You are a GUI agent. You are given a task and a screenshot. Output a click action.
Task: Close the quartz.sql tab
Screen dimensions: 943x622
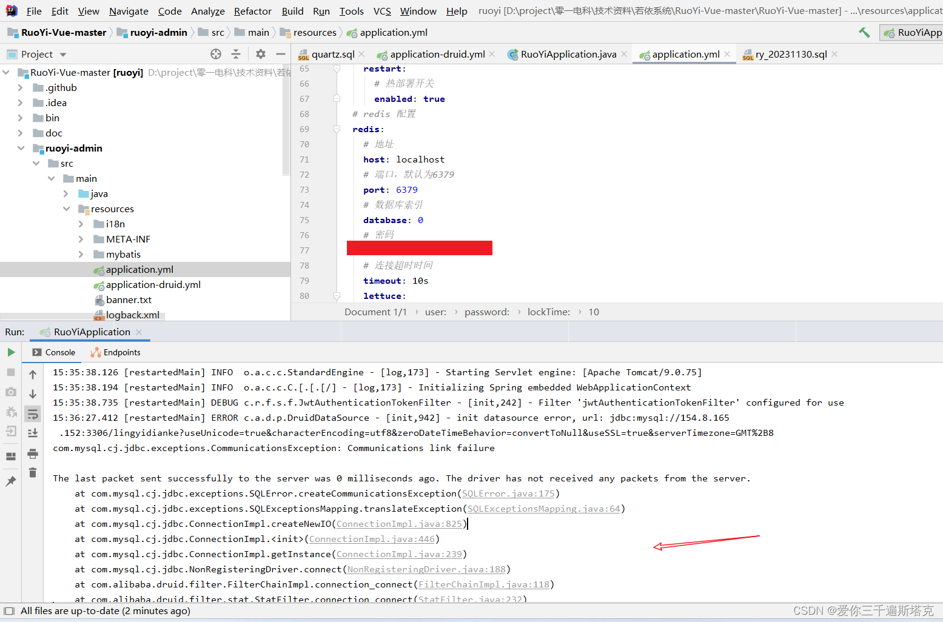(x=361, y=54)
